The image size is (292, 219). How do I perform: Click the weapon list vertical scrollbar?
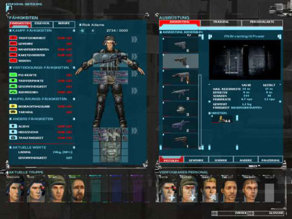200,110
